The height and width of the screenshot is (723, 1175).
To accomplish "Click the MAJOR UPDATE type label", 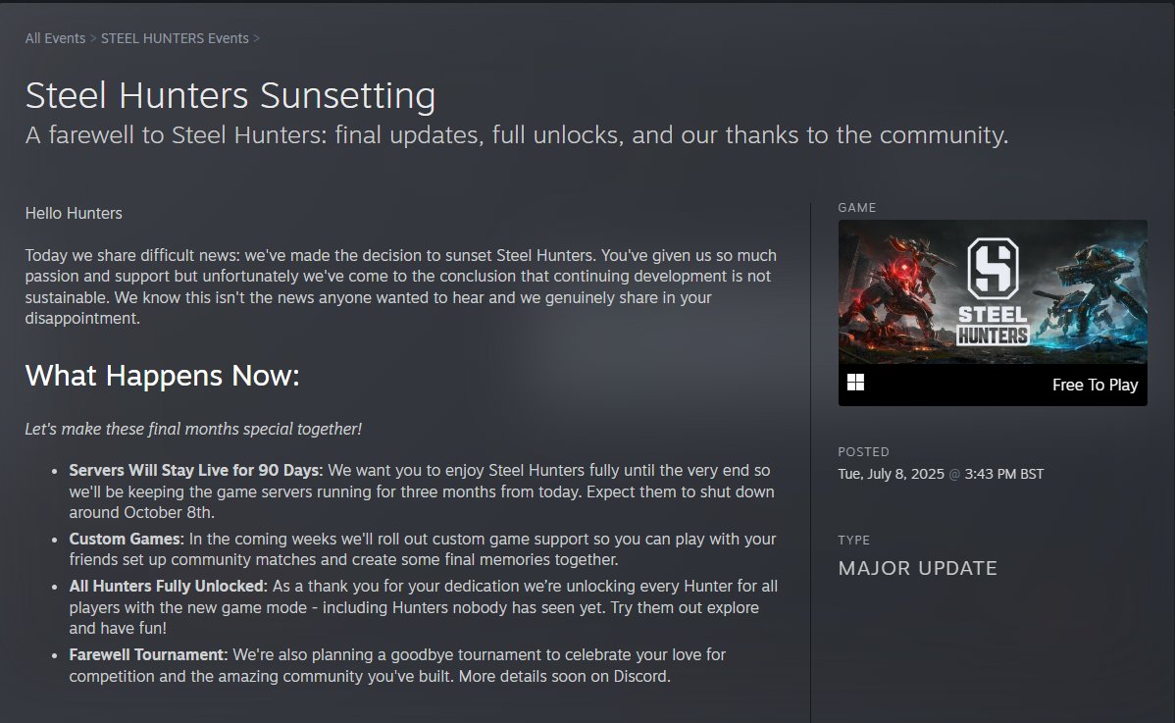I will [917, 569].
